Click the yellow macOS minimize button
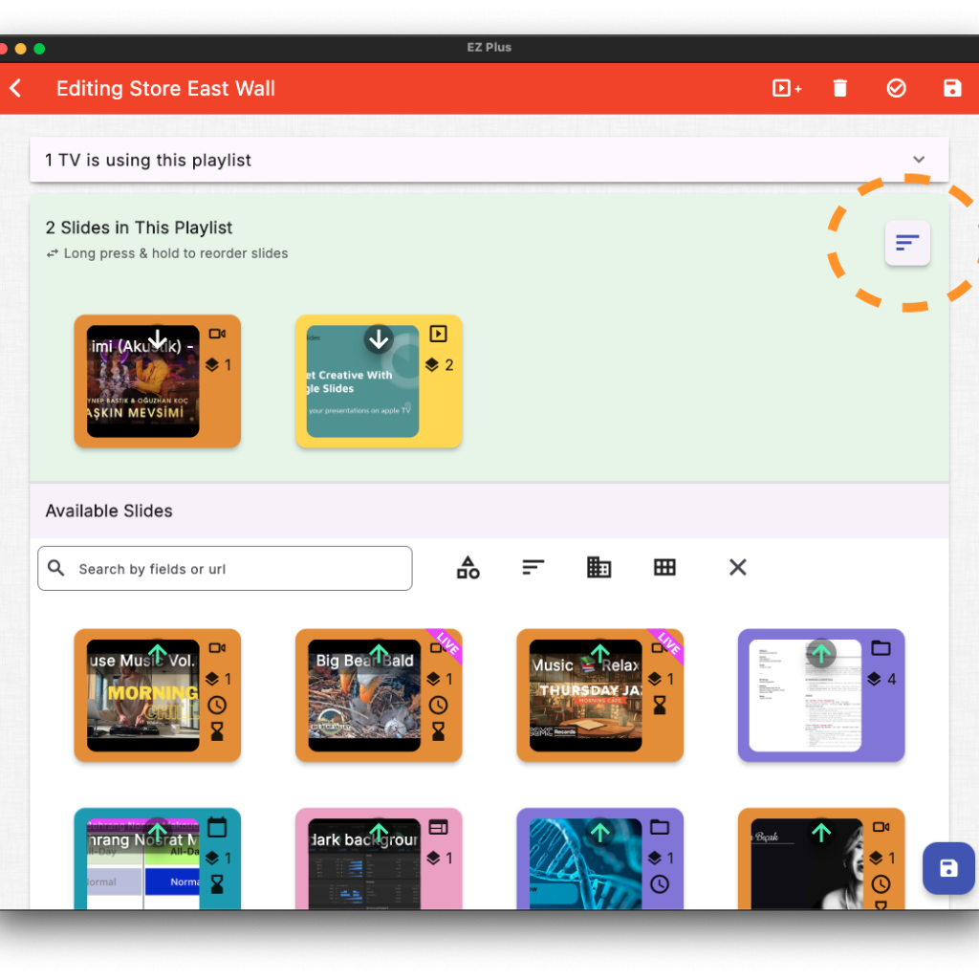This screenshot has height=979, width=979. pos(21,49)
